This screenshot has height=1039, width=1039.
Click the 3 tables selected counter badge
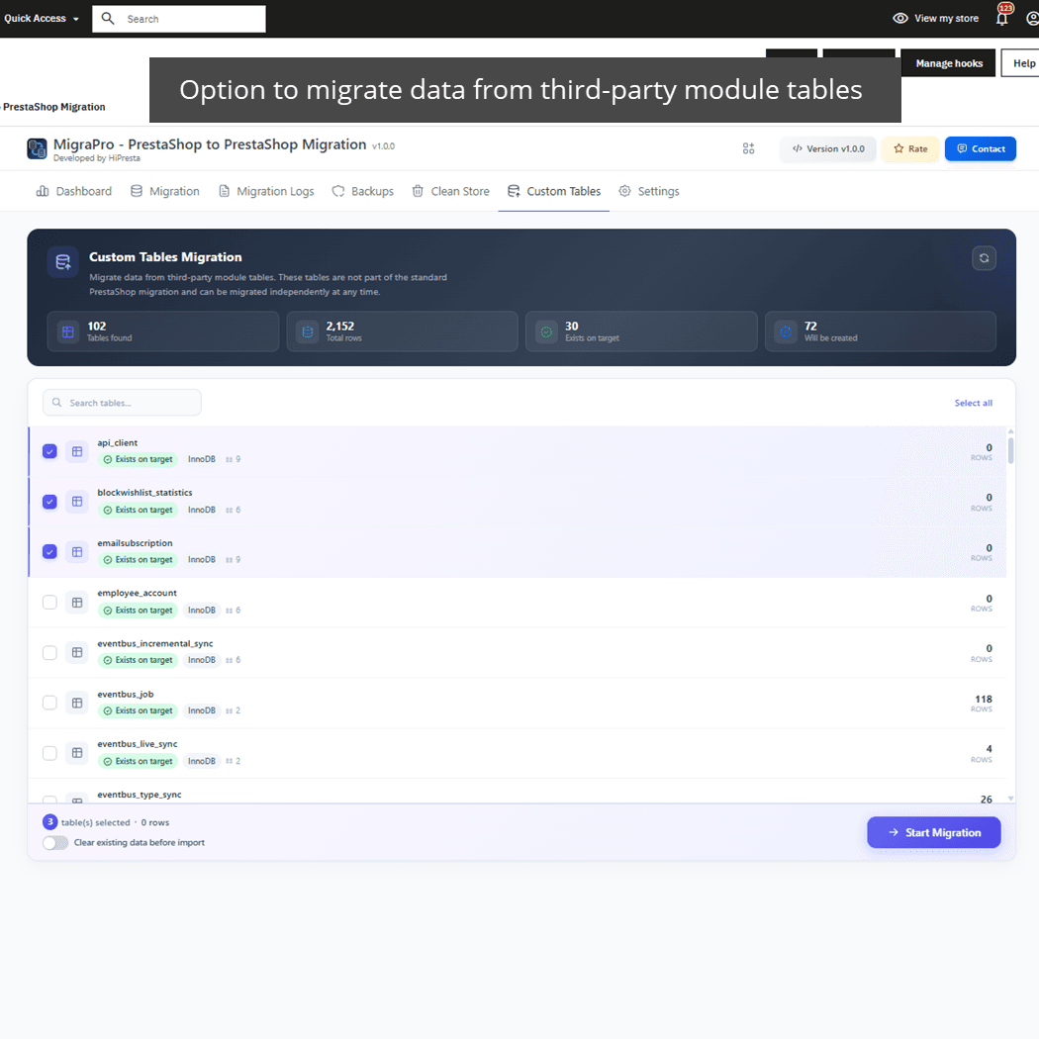49,822
